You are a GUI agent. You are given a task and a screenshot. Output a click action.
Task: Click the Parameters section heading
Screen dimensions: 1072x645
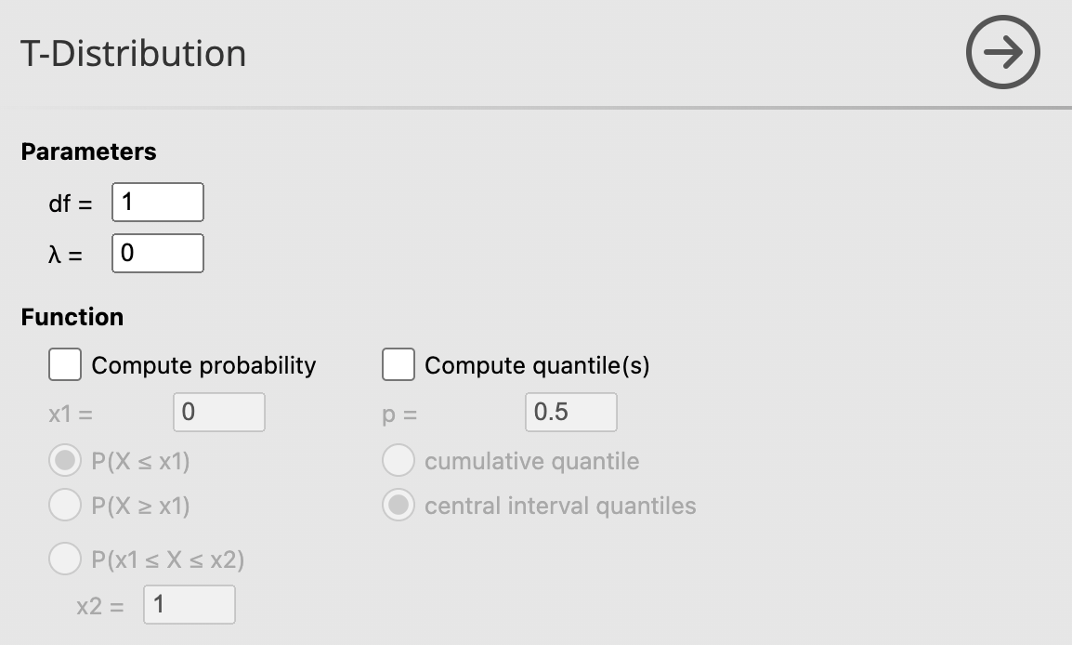tap(88, 151)
